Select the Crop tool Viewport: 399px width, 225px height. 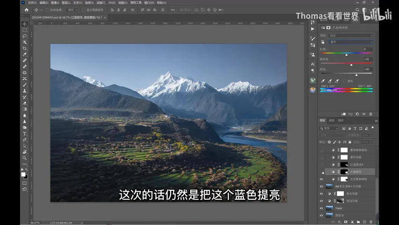click(x=25, y=48)
